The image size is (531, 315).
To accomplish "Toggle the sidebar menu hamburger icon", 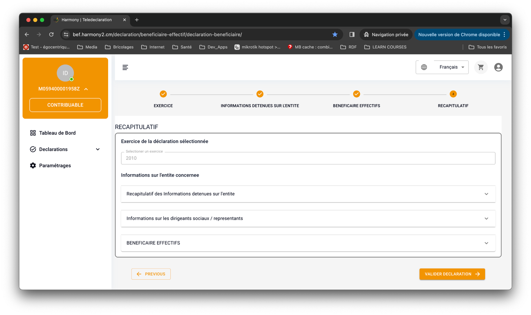I will tap(125, 67).
